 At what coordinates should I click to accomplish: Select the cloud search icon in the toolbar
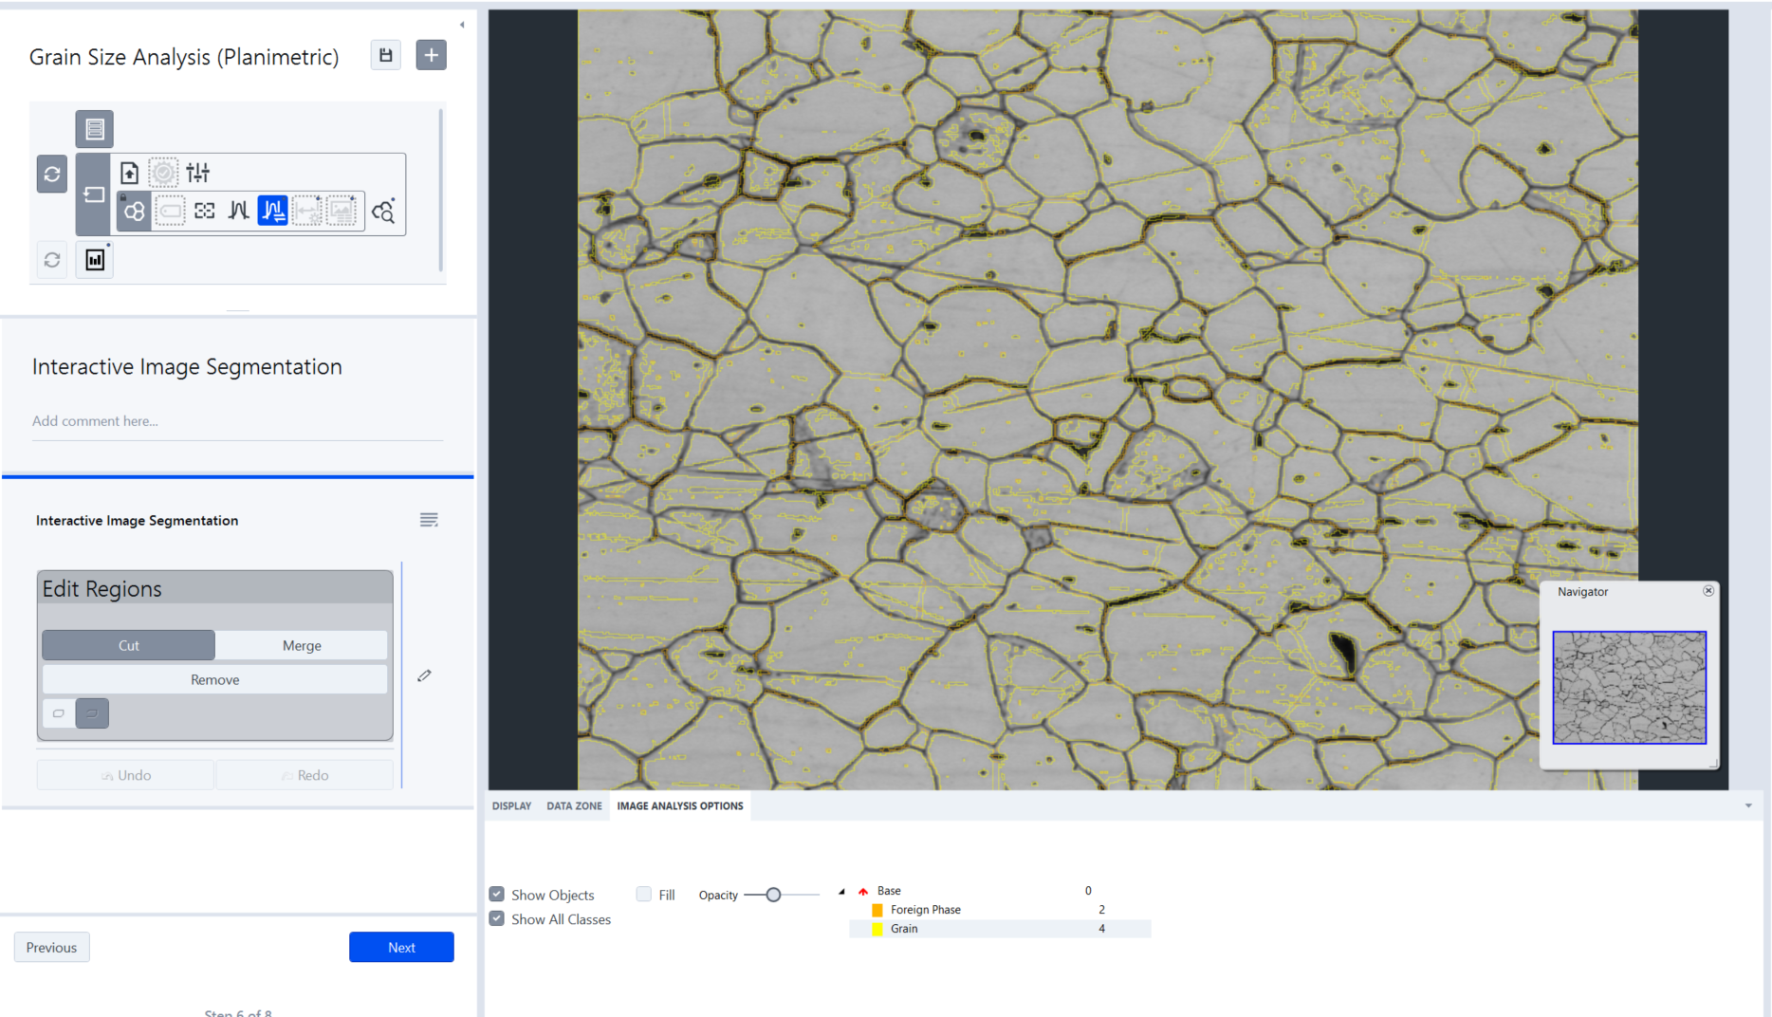coord(385,213)
